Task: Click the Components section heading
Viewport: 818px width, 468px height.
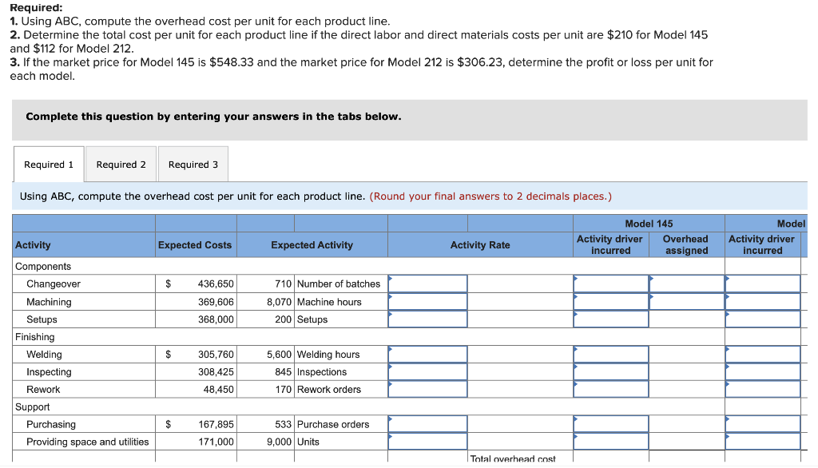Action: pos(43,266)
